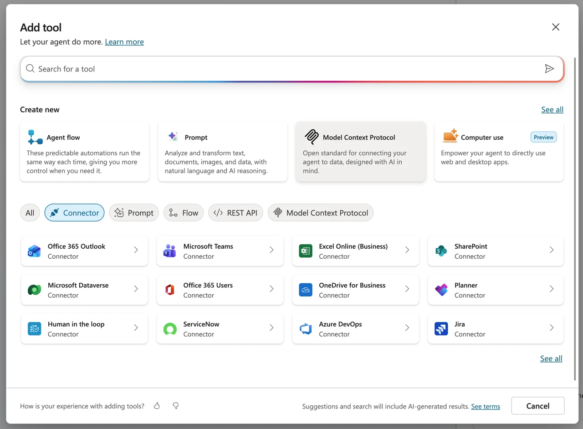Click the Human in the loop icon

coord(34,328)
